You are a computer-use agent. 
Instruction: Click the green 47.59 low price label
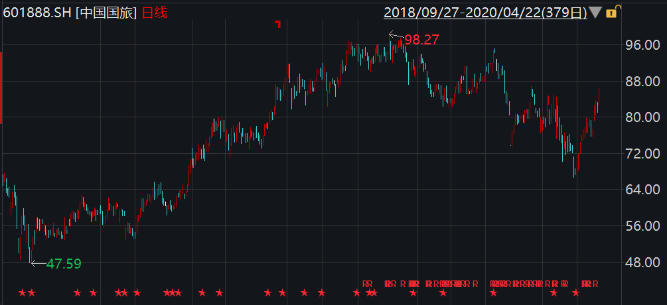coord(64,264)
